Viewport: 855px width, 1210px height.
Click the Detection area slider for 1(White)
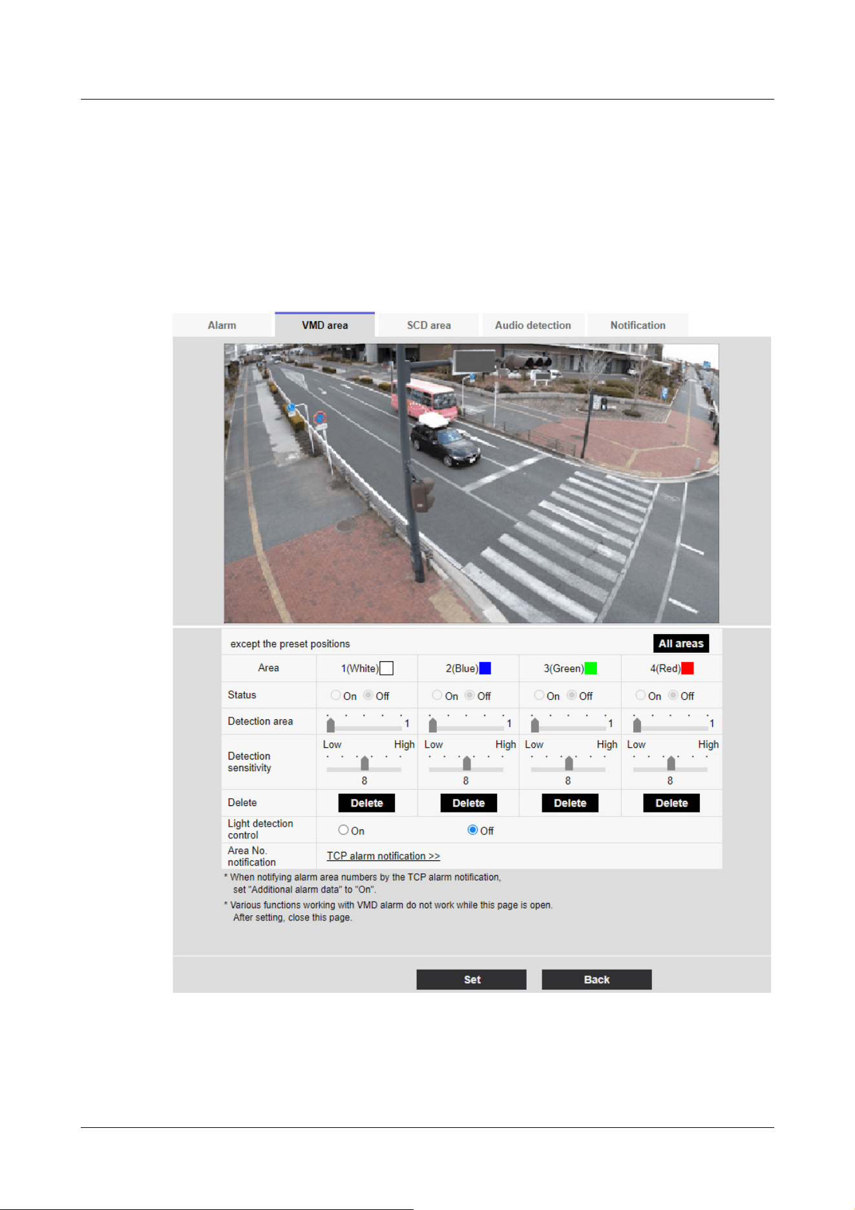(364, 725)
